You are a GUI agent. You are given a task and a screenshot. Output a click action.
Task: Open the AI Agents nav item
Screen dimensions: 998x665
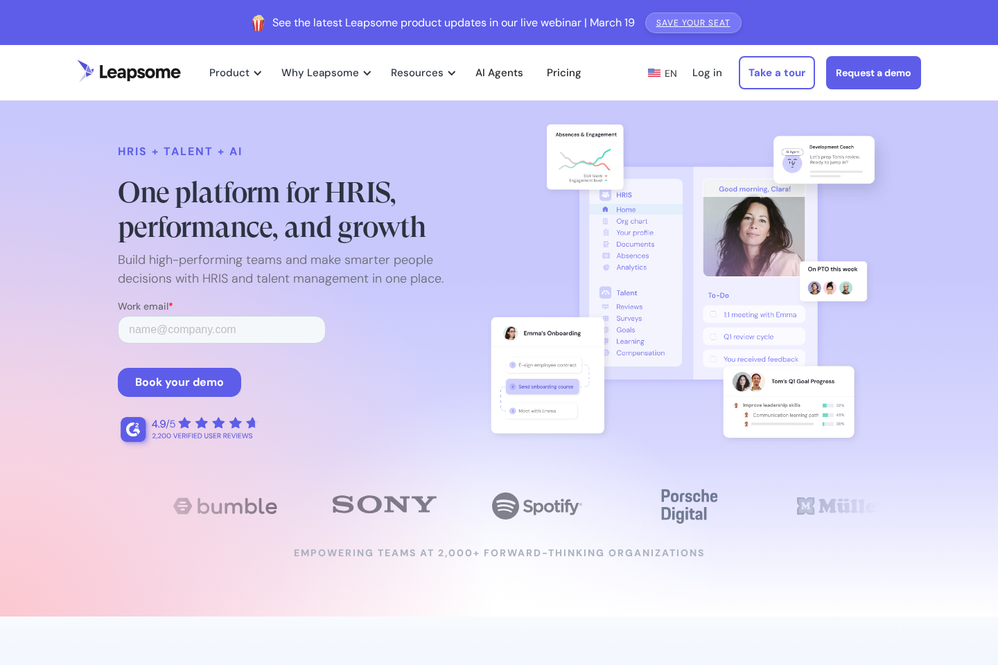tap(499, 73)
